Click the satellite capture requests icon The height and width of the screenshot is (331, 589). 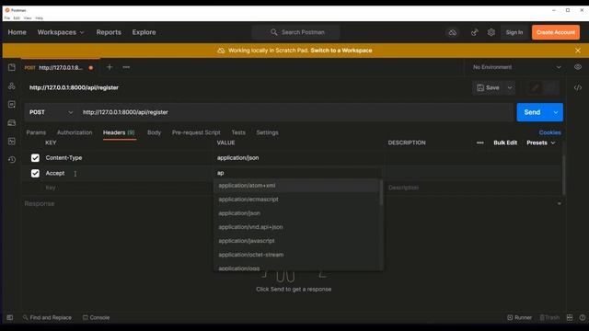475,33
